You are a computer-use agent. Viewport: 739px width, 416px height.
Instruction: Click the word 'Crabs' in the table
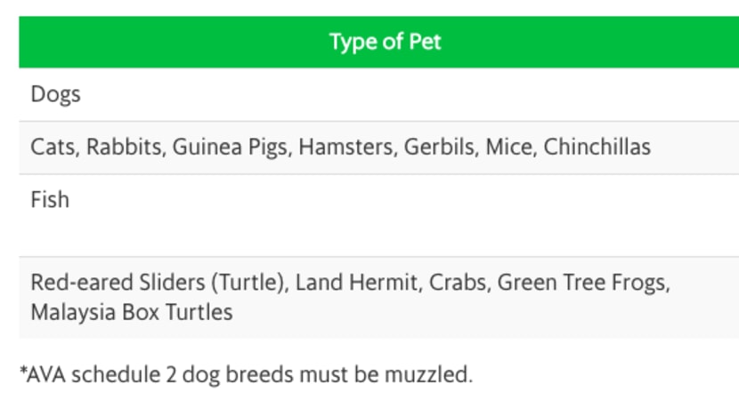coord(457,283)
